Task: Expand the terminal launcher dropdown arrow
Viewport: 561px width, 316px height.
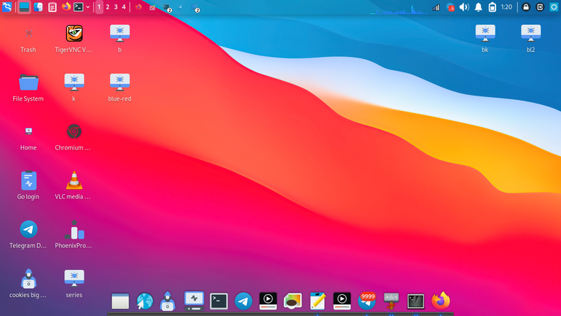Action: 87,7
